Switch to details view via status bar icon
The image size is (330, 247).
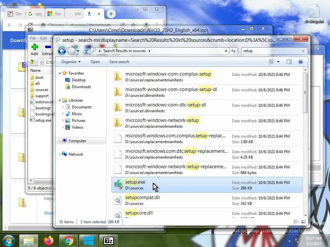pyautogui.click(x=296, y=222)
